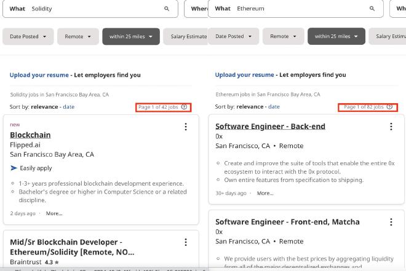The width and height of the screenshot is (406, 271).
Task: Click the Easily apply arrow icon
Action: coord(14,168)
